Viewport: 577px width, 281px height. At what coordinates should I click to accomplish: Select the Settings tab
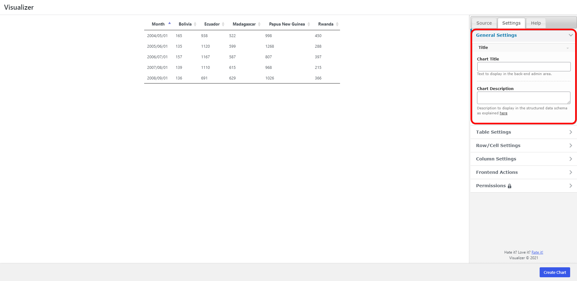click(511, 23)
